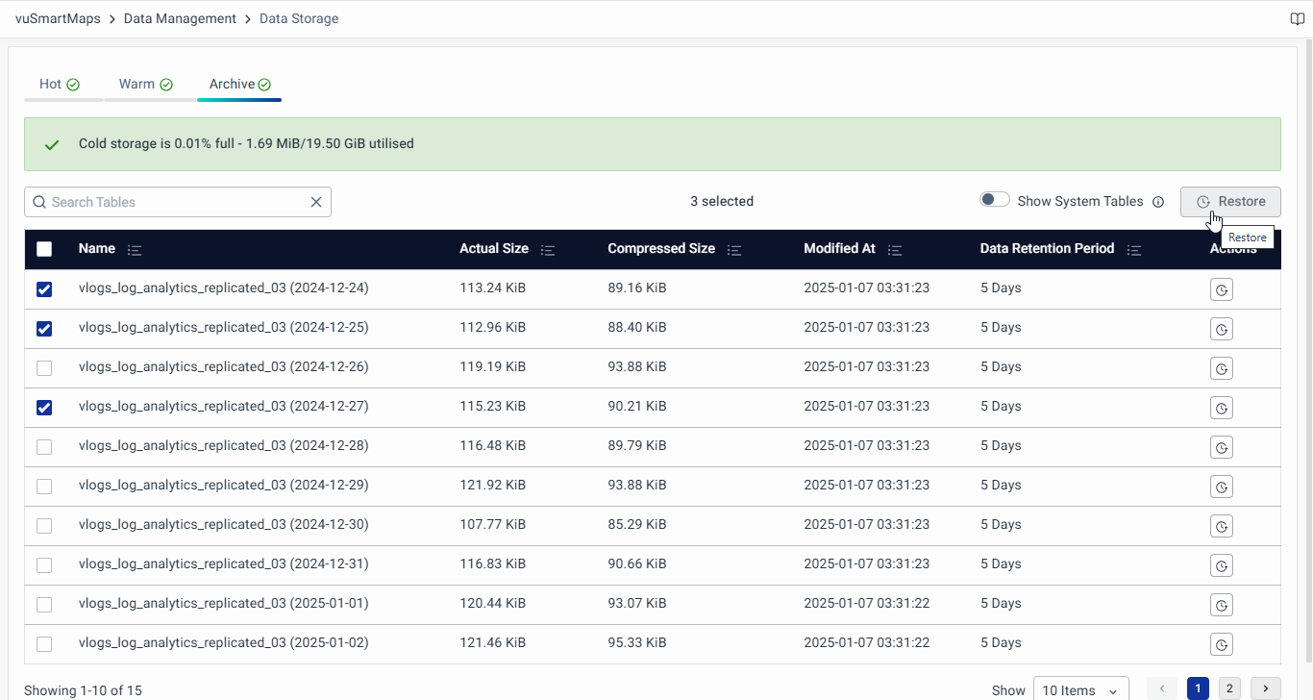Go to page 2 of the table
1313x700 pixels.
(x=1229, y=688)
